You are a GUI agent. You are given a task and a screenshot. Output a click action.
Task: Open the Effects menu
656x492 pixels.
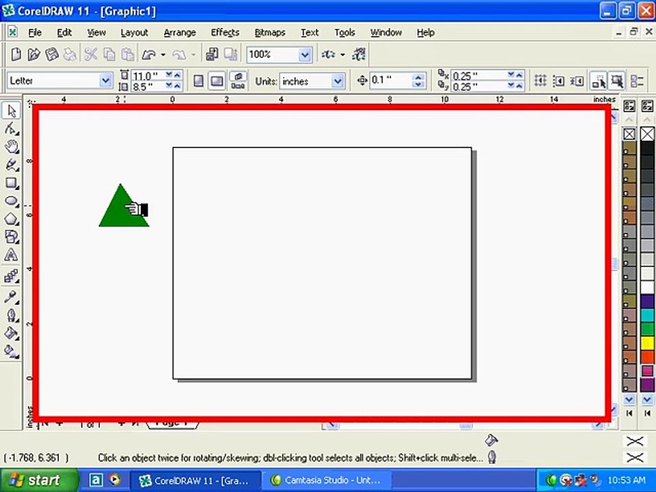point(225,32)
